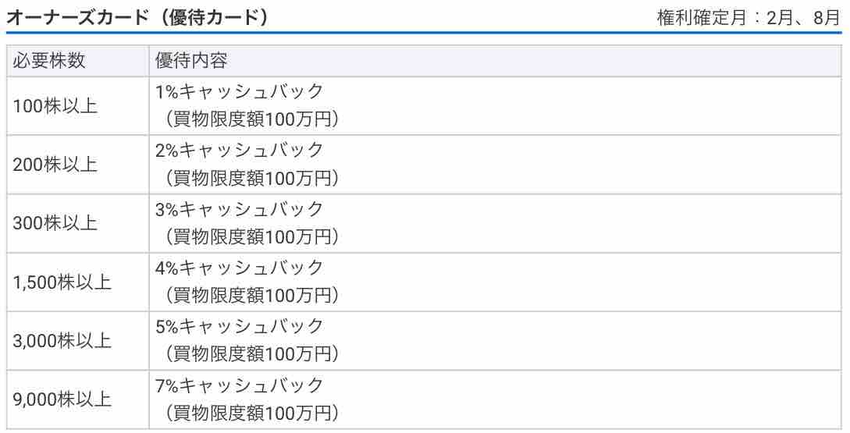Click the 7%キャッシュバック text
The width and height of the screenshot is (850, 433).
239,385
